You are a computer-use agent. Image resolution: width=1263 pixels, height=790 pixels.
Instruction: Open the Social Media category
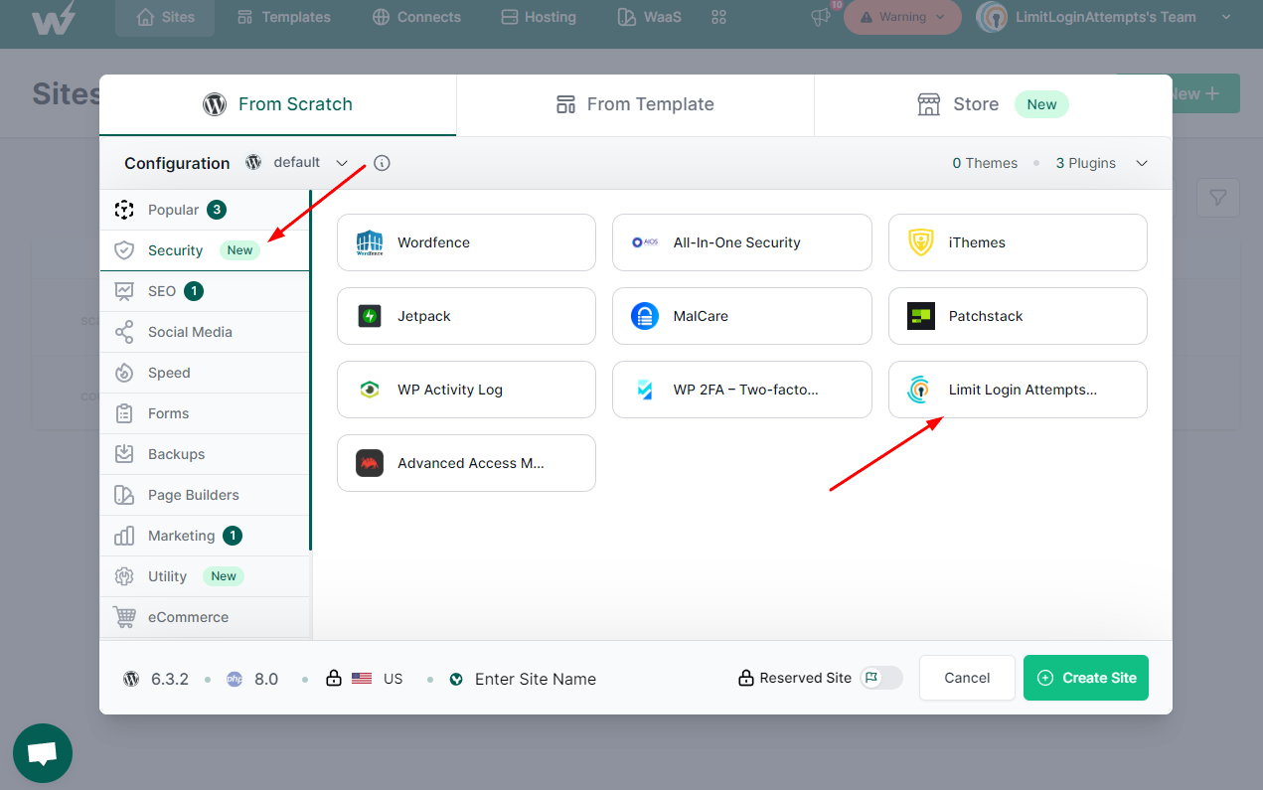[205, 332]
